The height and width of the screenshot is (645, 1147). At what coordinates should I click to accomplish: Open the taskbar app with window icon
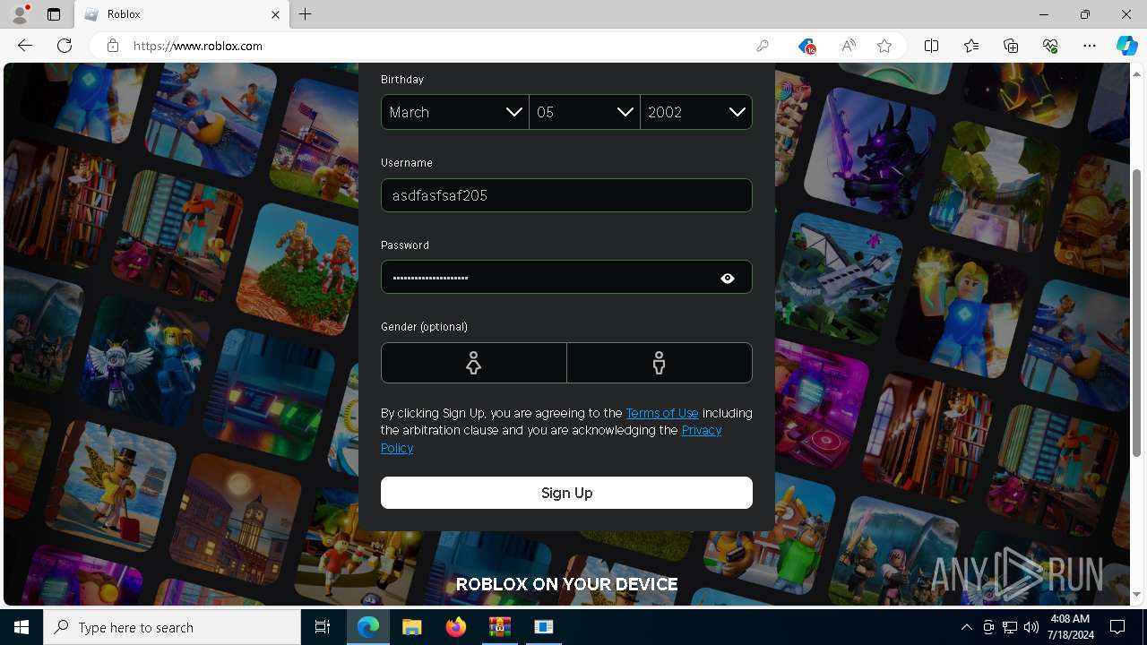point(544,627)
